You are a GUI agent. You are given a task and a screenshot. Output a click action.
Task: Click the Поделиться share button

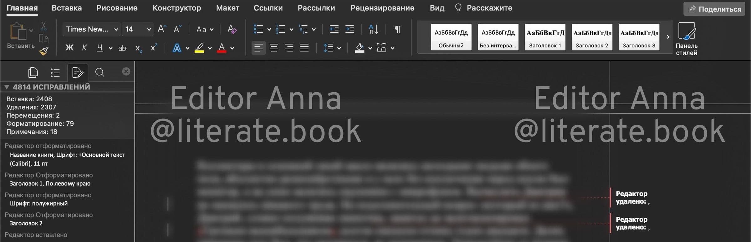tap(714, 9)
